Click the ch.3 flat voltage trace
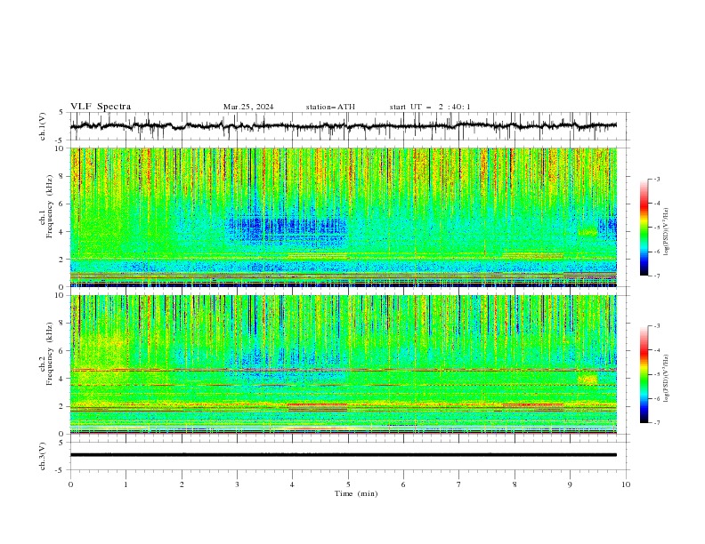The width and height of the screenshot is (705, 544). (x=344, y=455)
